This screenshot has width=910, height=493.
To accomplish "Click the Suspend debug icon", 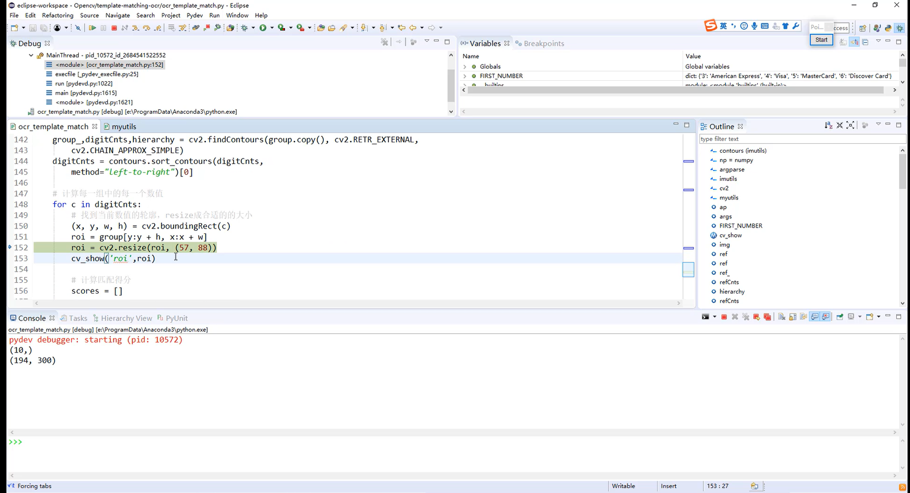I will 103,28.
